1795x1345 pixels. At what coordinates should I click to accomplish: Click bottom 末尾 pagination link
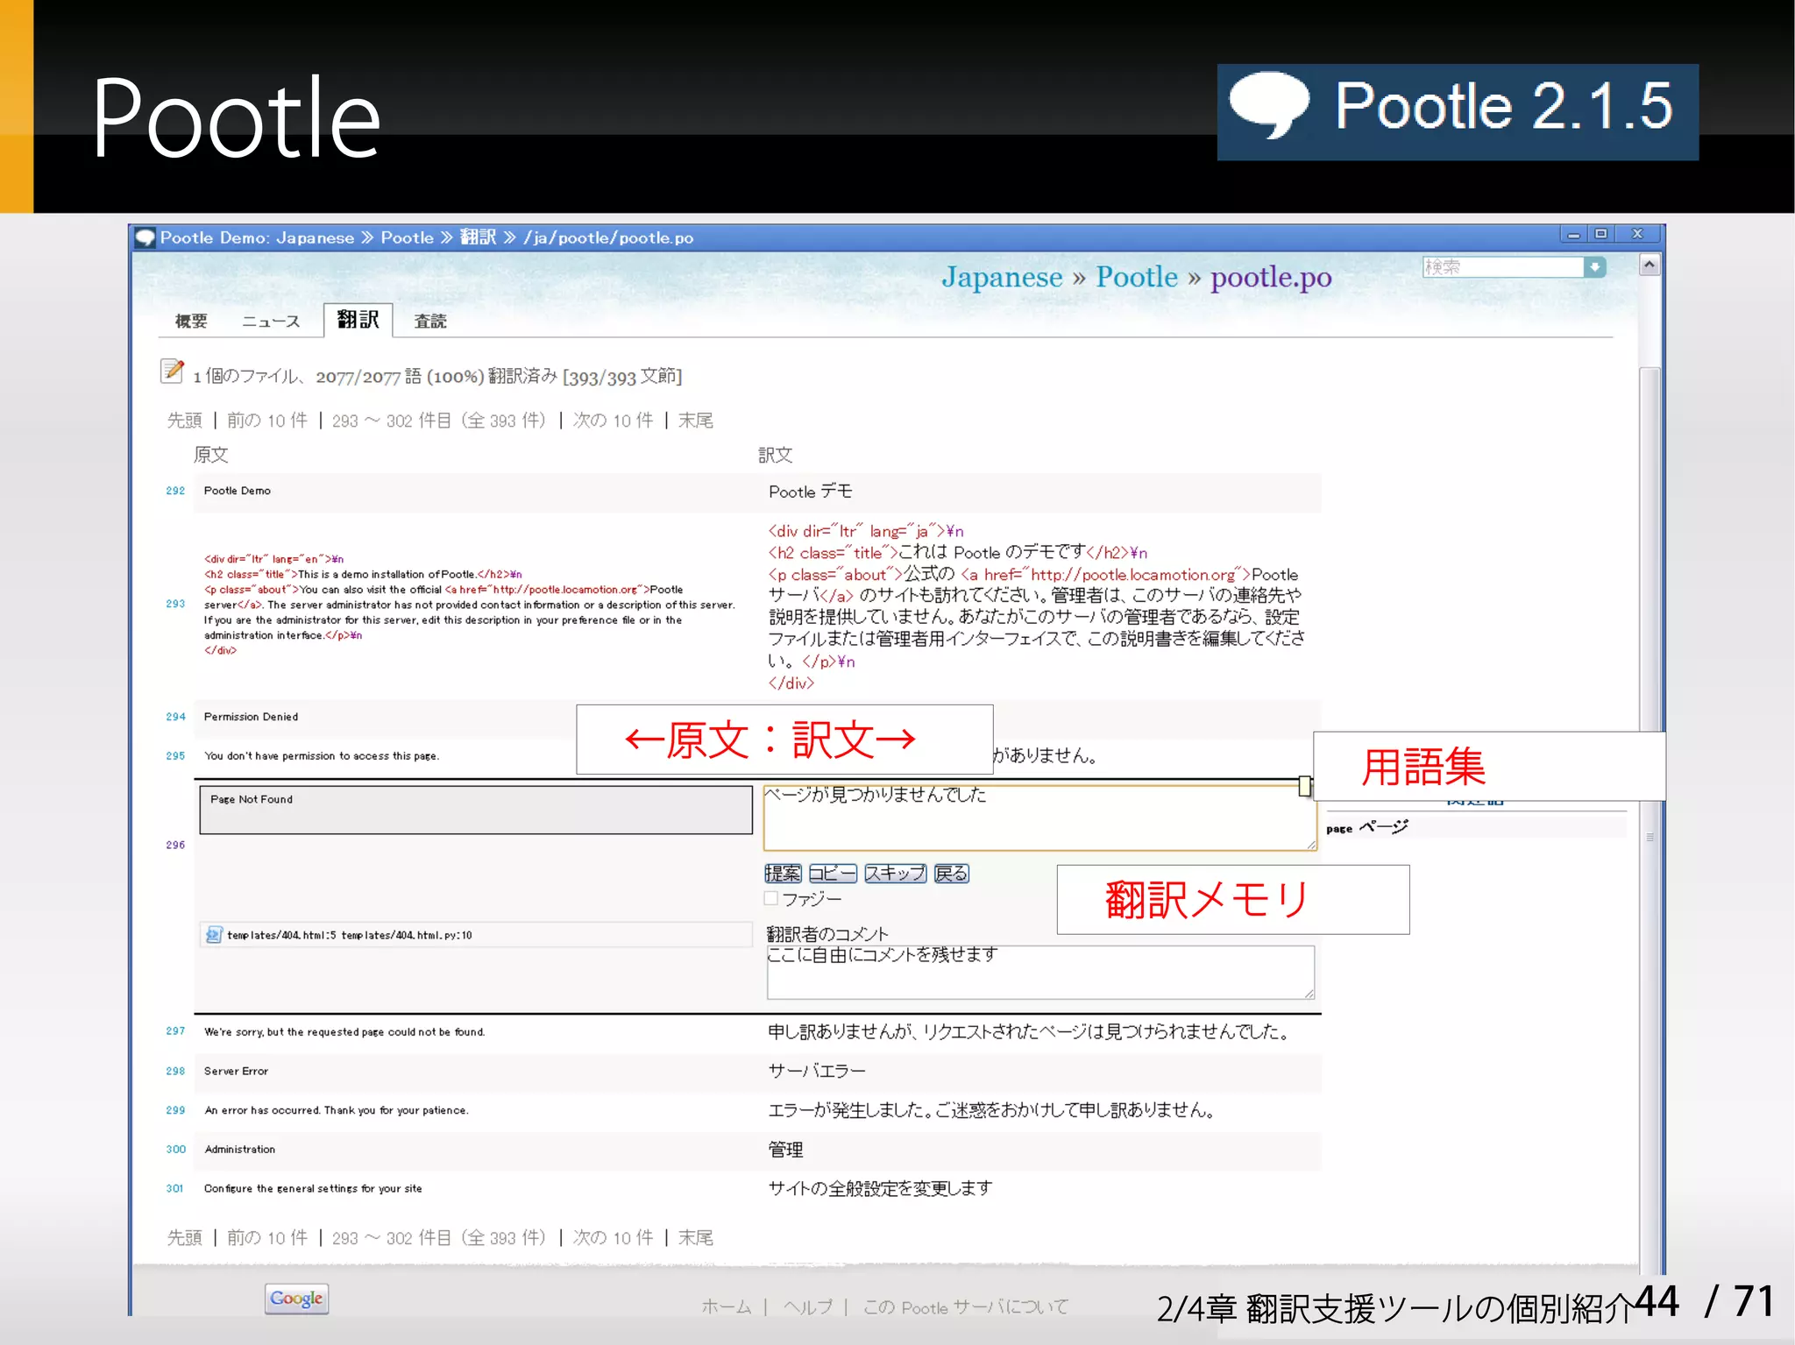coord(695,1237)
